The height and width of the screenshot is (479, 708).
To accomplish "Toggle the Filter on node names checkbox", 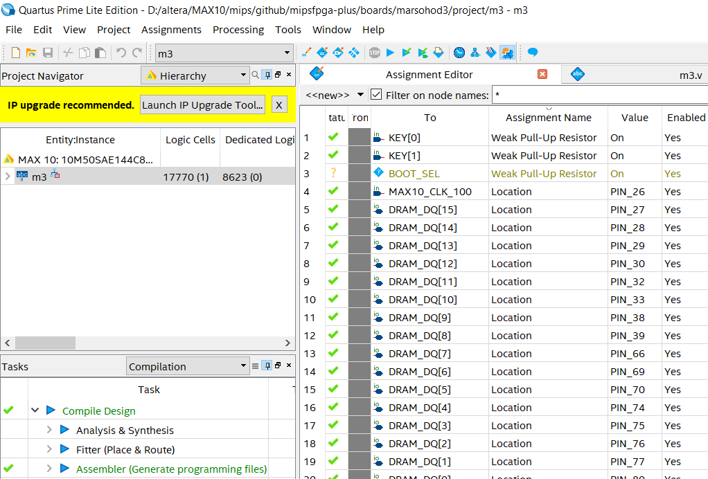I will pyautogui.click(x=376, y=95).
